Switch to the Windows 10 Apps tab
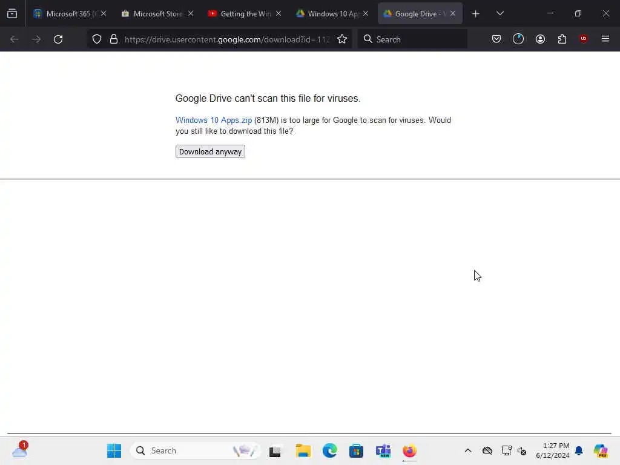 (332, 13)
